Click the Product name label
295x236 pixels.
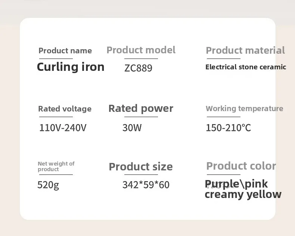point(65,51)
